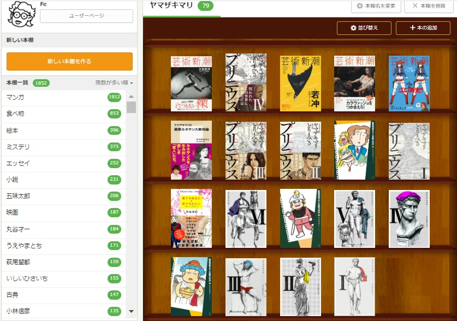Open the 冊数が多い順 sort dropdown
457x321 pixels.
point(114,83)
